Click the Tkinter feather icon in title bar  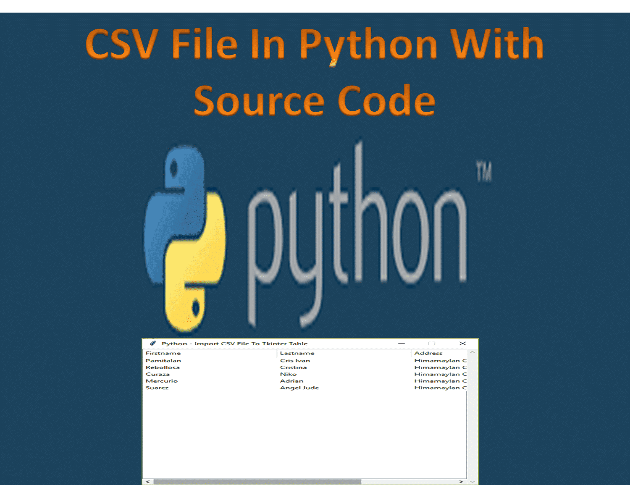pos(153,343)
